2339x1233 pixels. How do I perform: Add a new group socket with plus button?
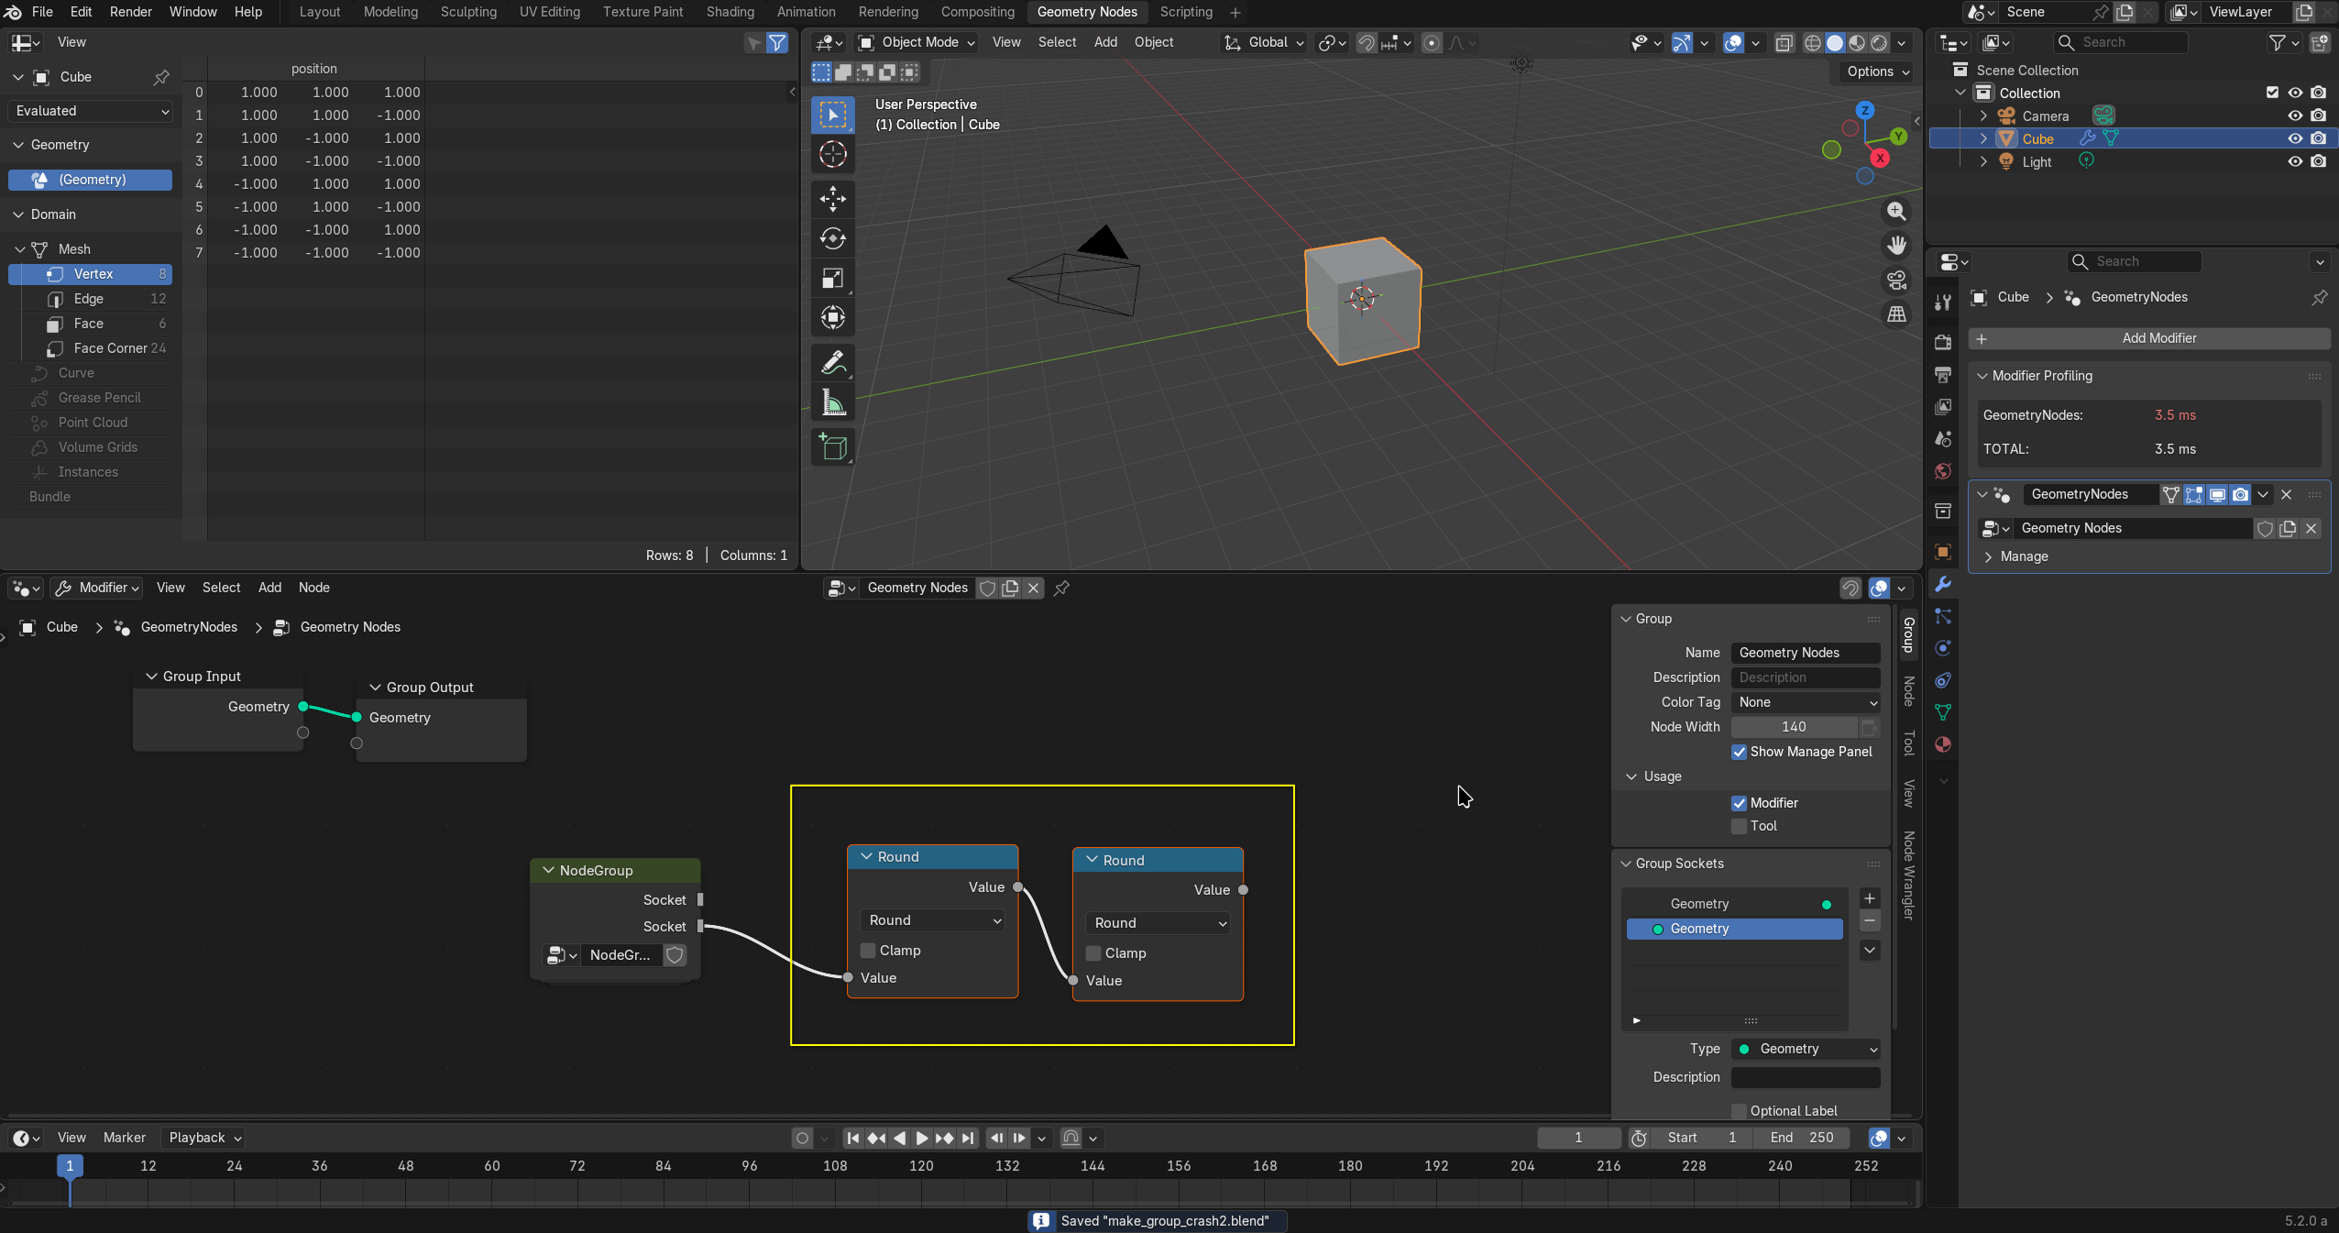pyautogui.click(x=1870, y=898)
